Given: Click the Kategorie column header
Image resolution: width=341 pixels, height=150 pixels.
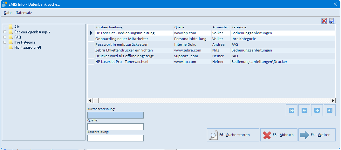Looking at the screenshot, I should [x=283, y=27].
